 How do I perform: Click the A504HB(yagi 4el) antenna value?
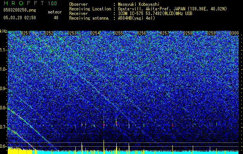pyautogui.click(x=136, y=18)
